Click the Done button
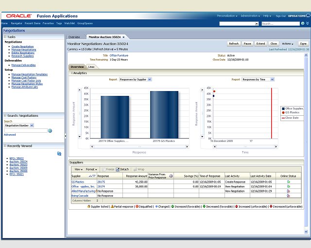Screen dimensions: 311x248 pyautogui.click(x=303, y=44)
